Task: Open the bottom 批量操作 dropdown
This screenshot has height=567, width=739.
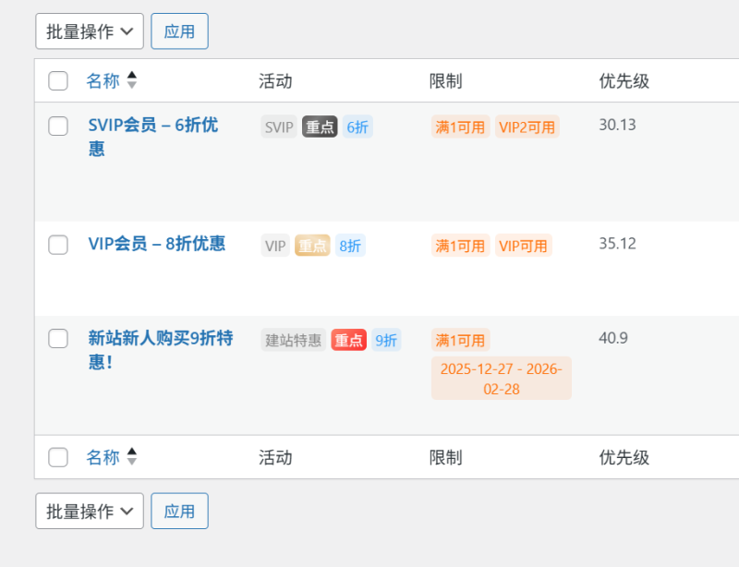Action: [89, 511]
